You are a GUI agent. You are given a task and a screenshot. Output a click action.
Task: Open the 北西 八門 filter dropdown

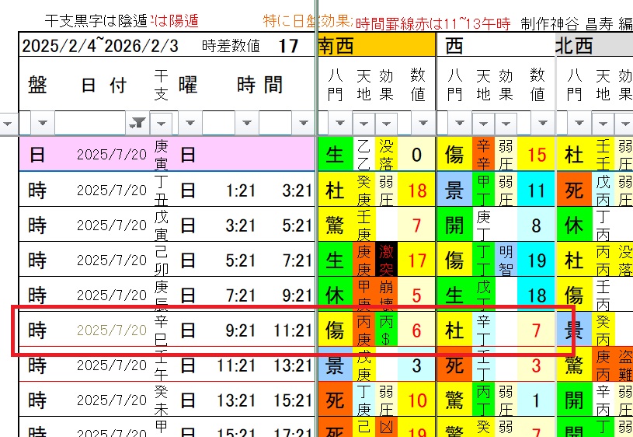click(x=579, y=123)
